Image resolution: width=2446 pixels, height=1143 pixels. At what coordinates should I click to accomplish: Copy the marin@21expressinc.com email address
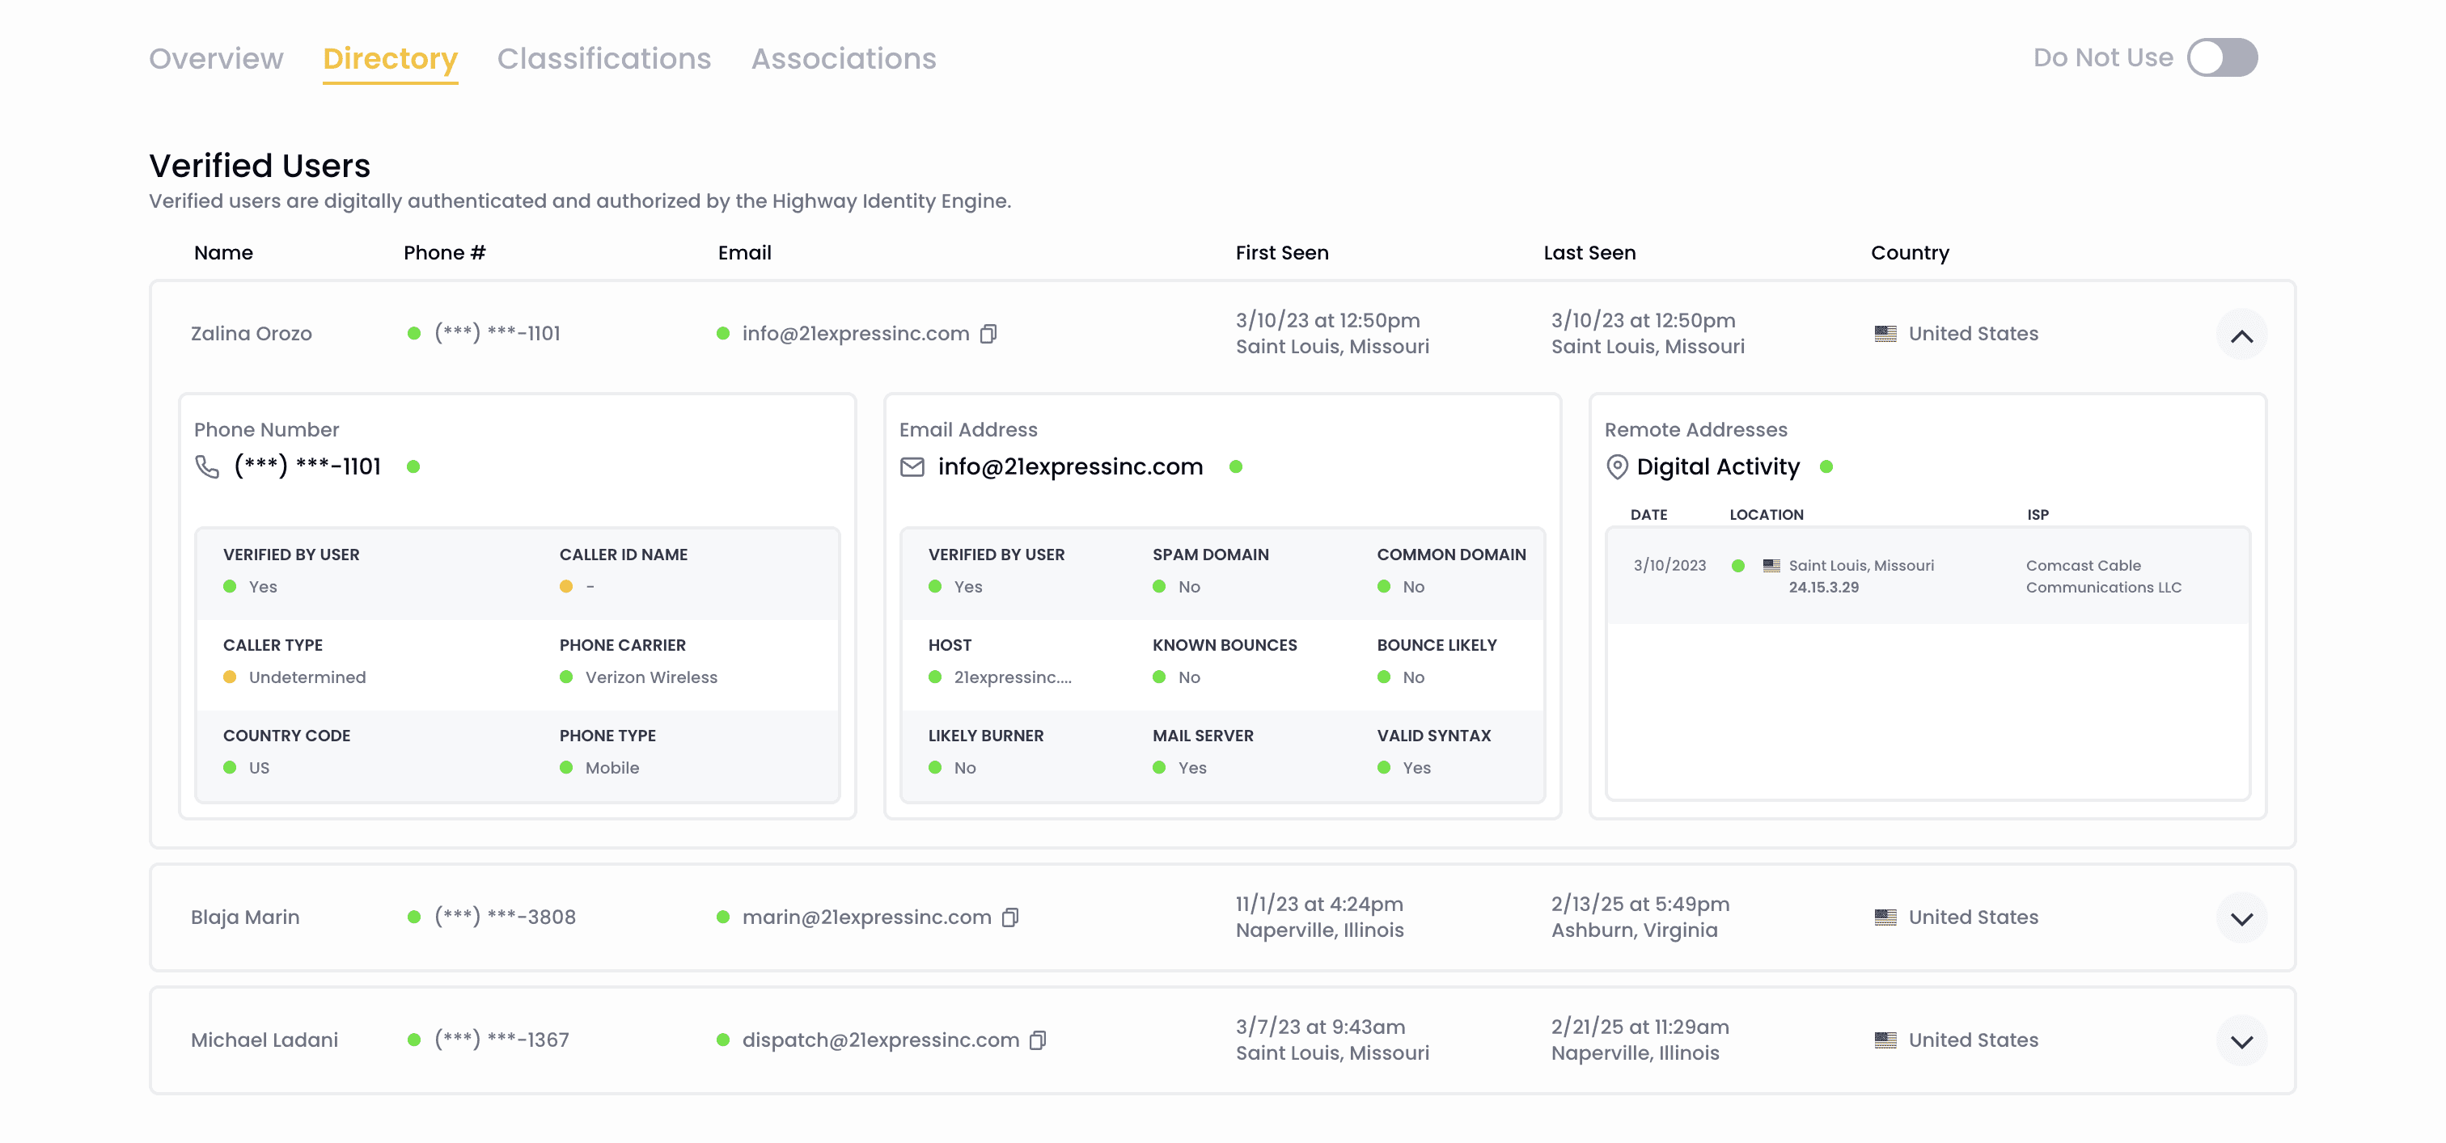[1010, 917]
